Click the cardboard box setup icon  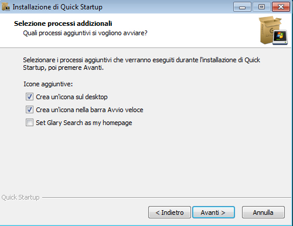pos(273,31)
